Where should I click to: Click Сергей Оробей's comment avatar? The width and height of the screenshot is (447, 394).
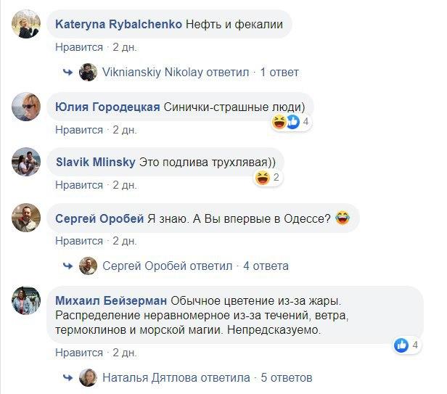pyautogui.click(x=26, y=218)
